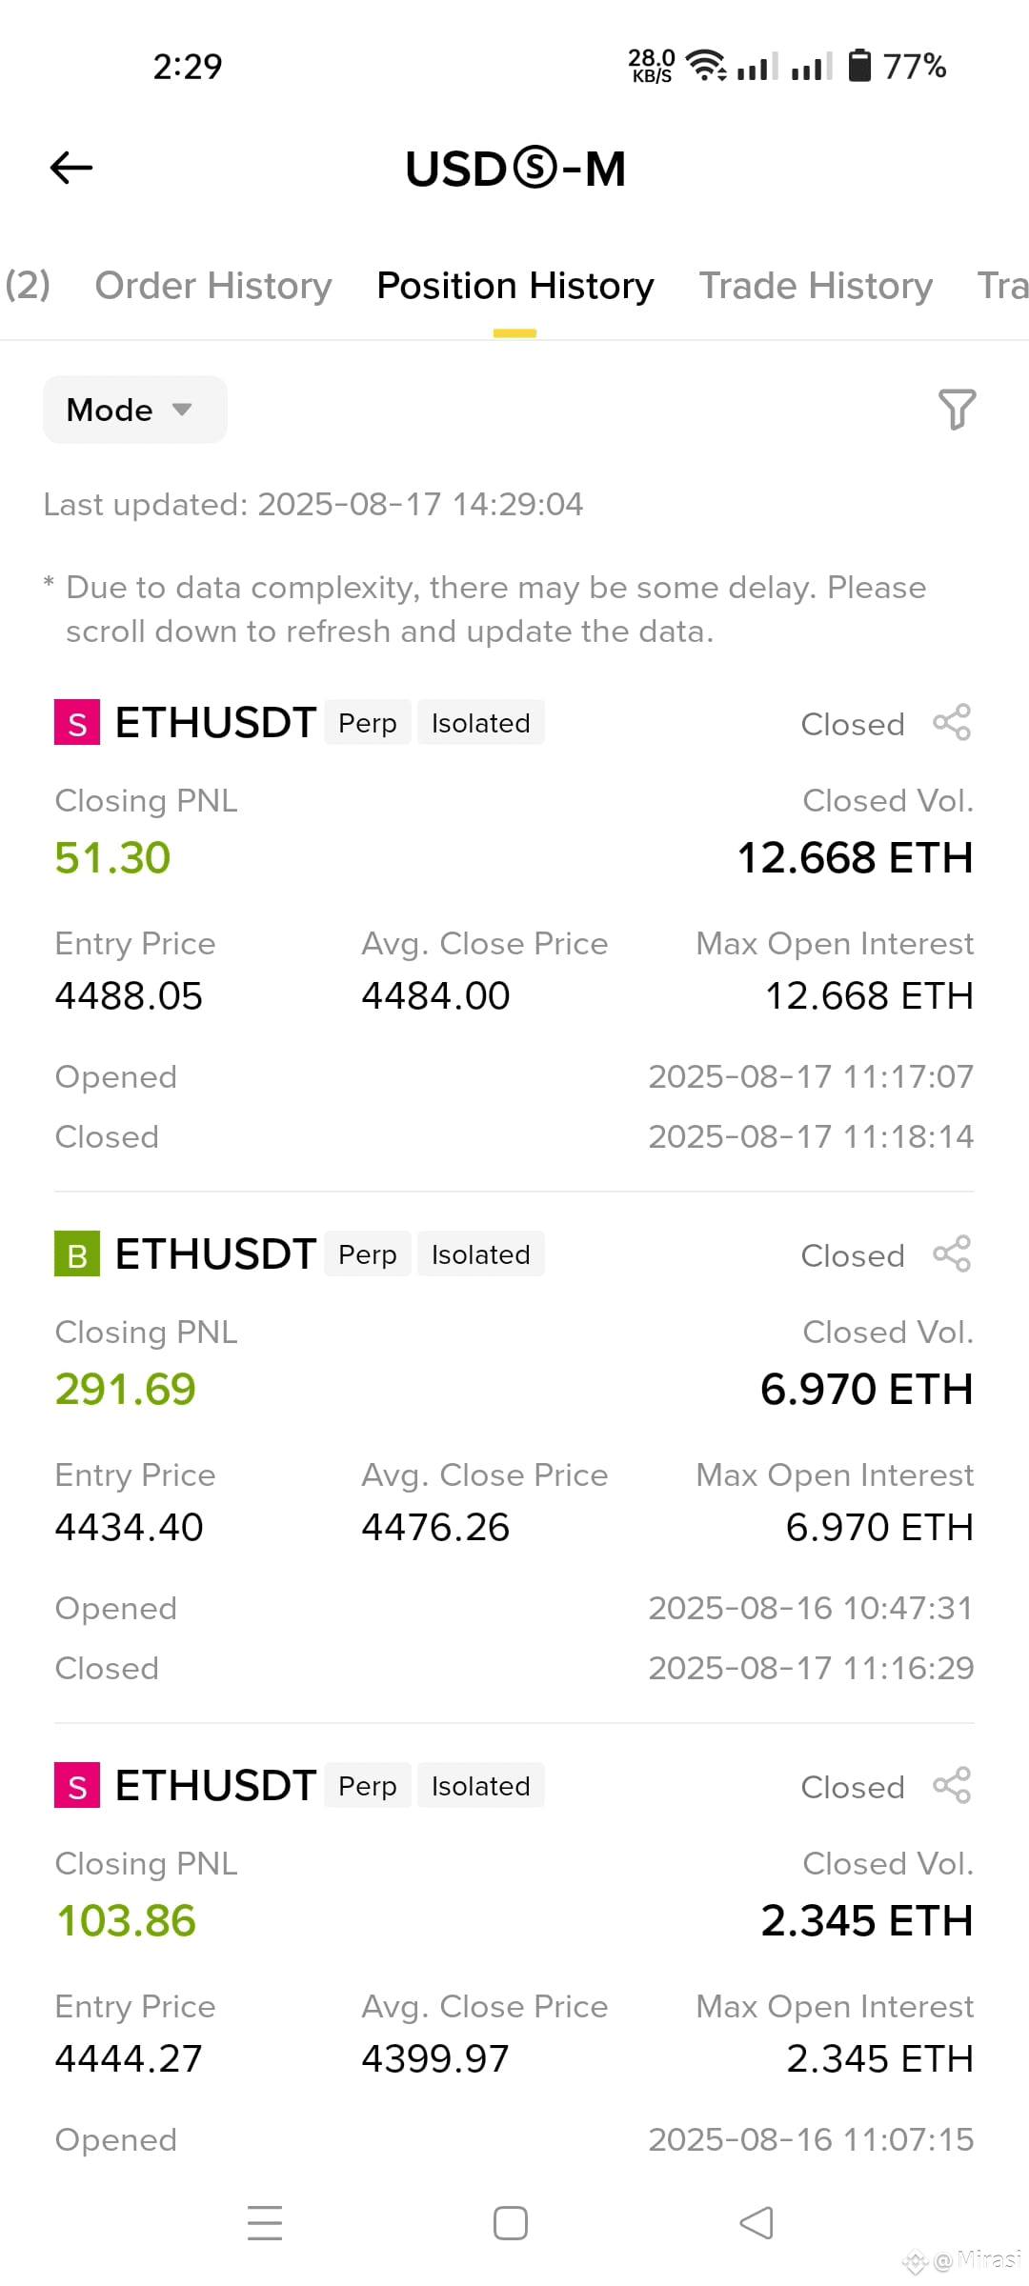Screen dimensions: 1029x2286
Task: Switch to Trade History tab
Action: (x=817, y=286)
